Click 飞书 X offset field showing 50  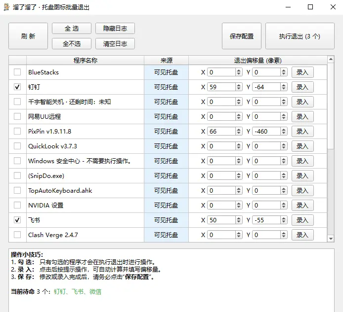click(x=221, y=220)
